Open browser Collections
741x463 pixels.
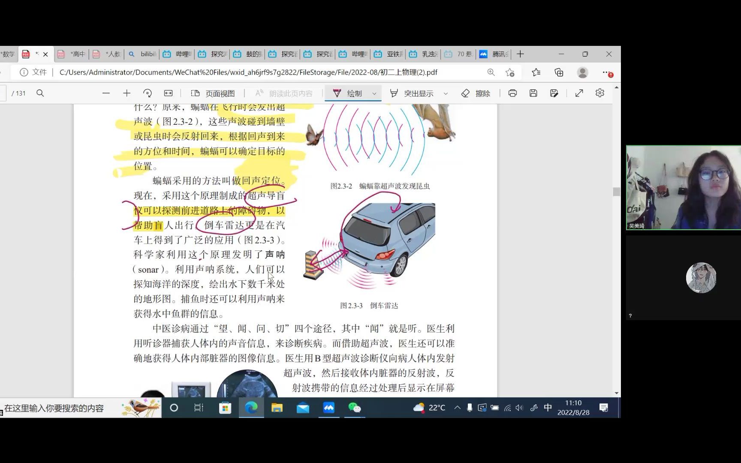click(559, 72)
